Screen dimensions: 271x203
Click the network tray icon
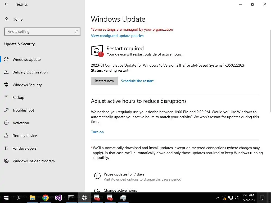click(x=231, y=198)
